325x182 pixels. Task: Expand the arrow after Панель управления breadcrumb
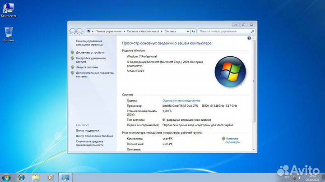[x=124, y=32]
